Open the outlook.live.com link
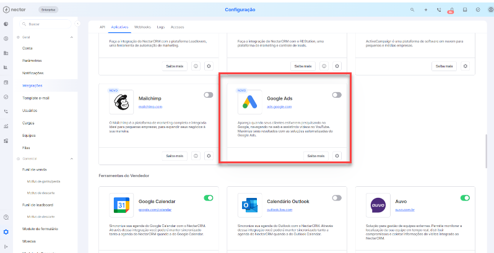Viewport: 494px width, 253px height. coord(279,210)
